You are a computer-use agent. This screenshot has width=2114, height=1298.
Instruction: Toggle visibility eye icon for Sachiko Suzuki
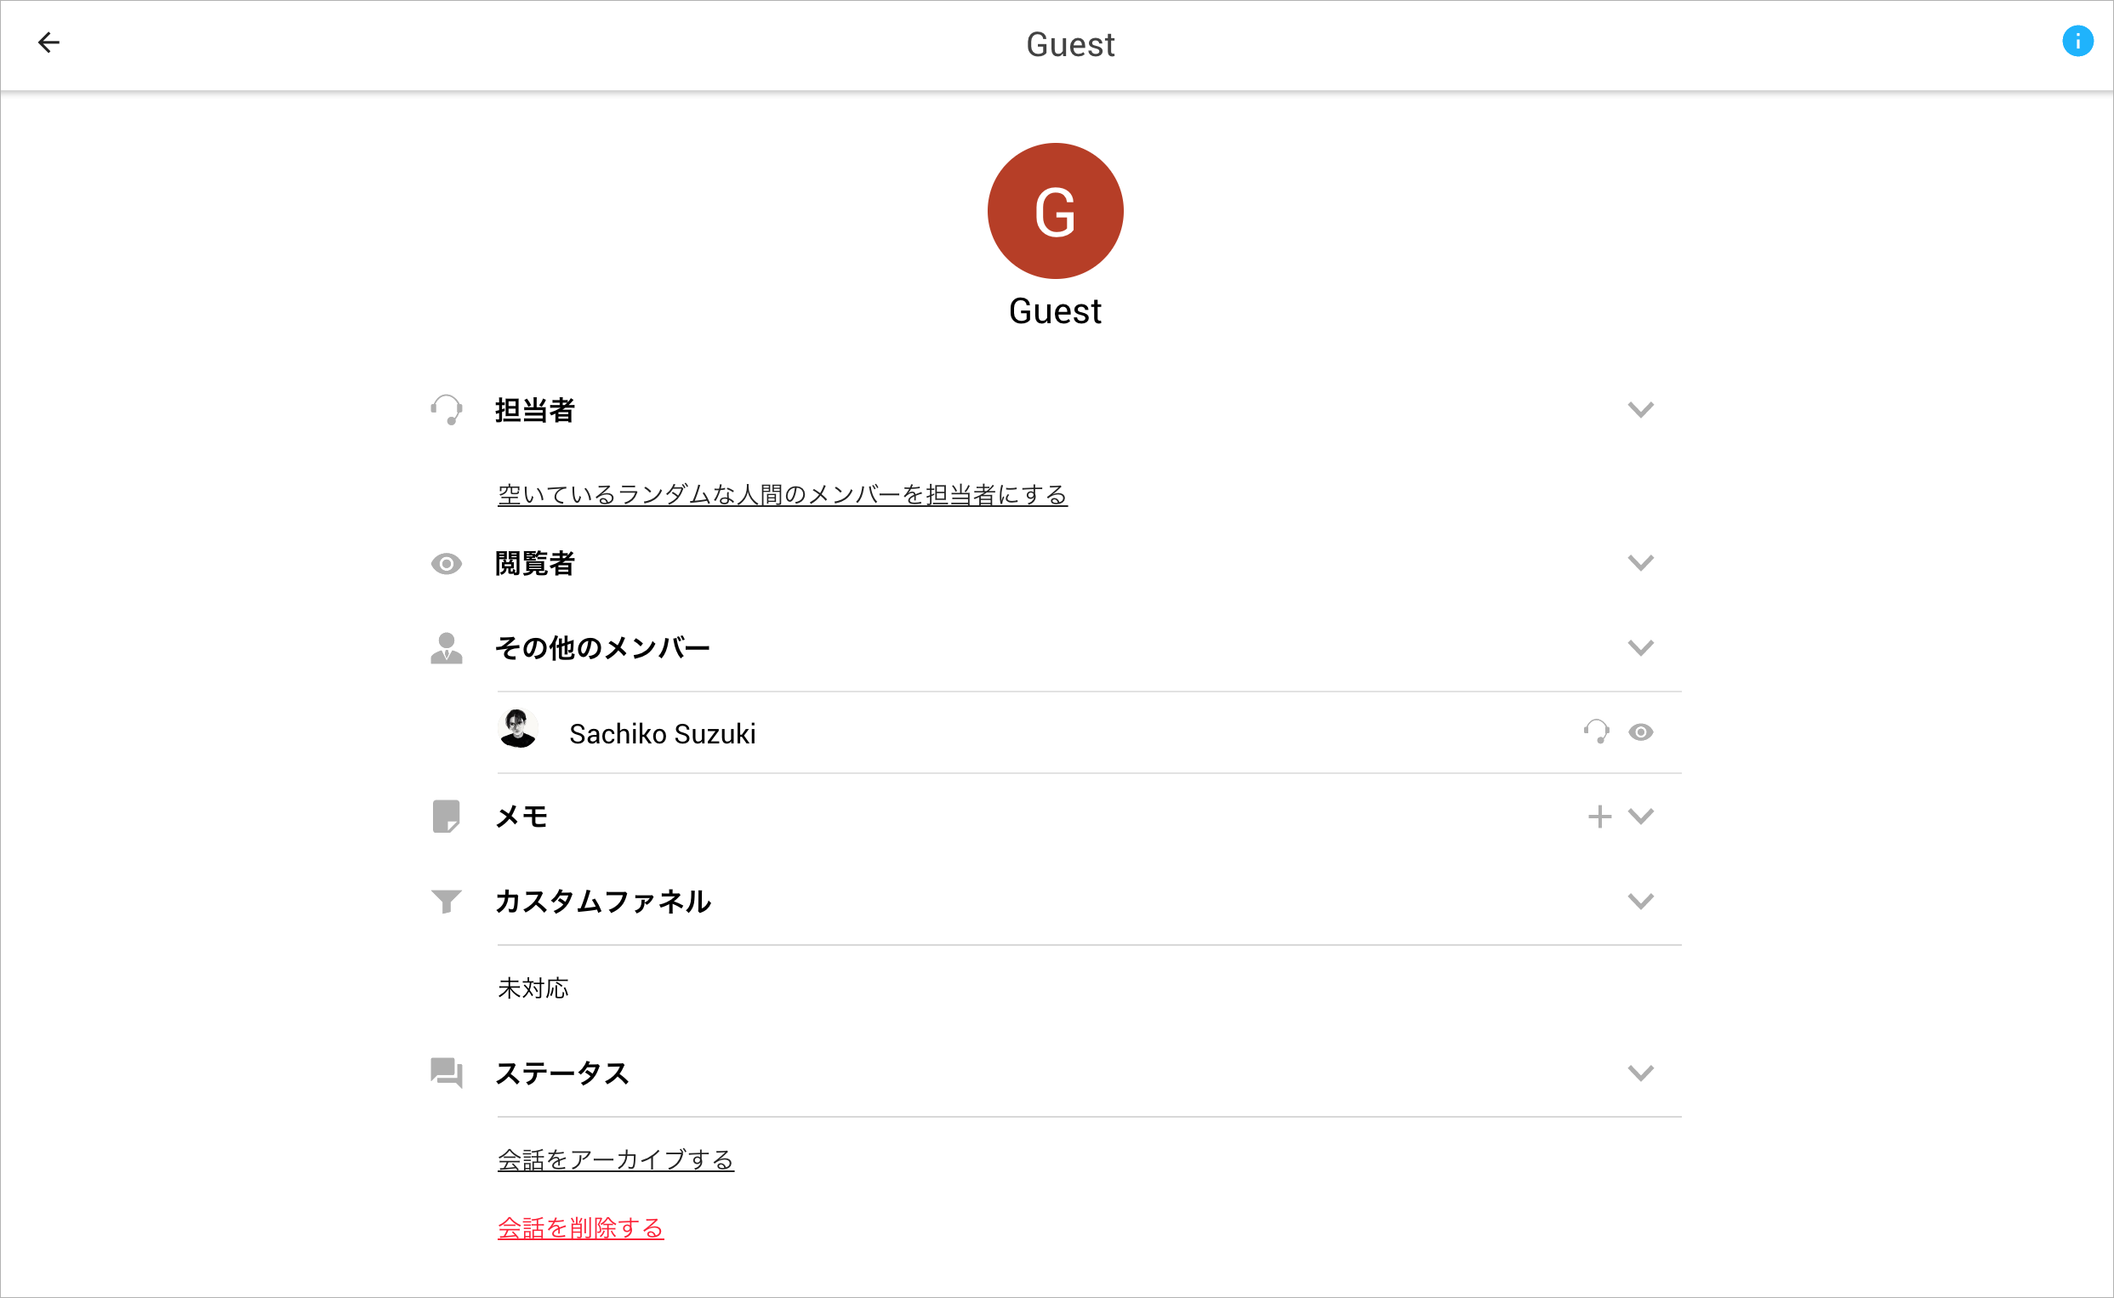coord(1640,732)
